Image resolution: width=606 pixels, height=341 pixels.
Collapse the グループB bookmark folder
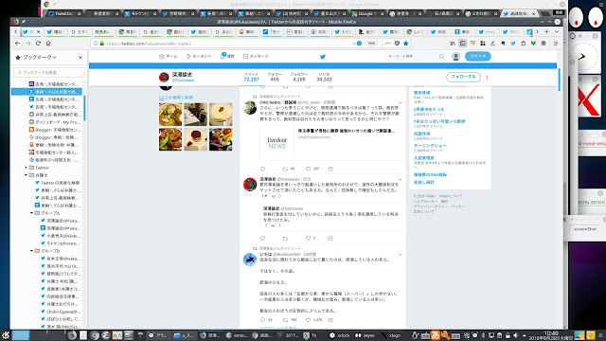pyautogui.click(x=31, y=251)
